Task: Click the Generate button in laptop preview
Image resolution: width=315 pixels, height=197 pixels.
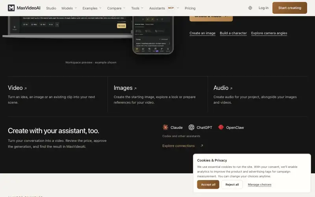Action: [x=122, y=26]
